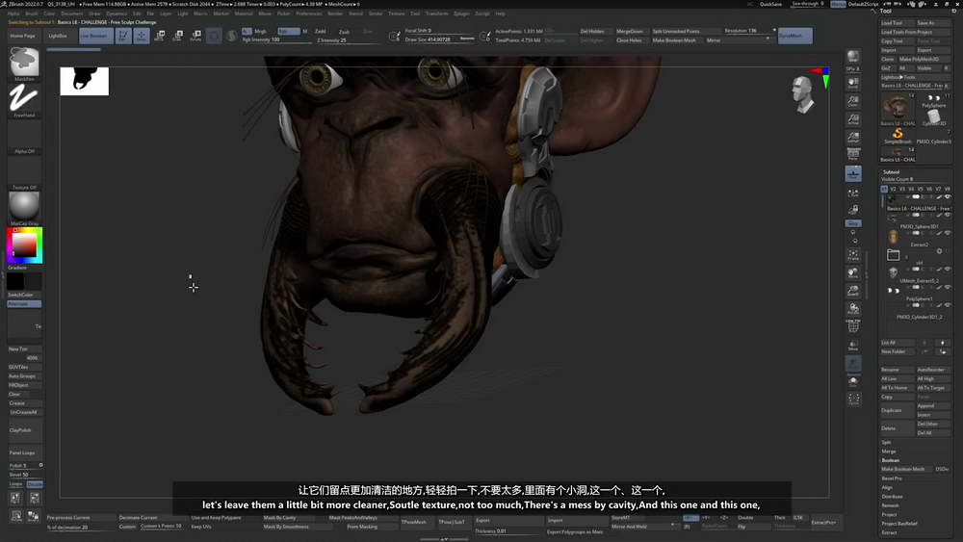Click the Zoom canvas icon
This screenshot has width=963, height=542.
853,101
